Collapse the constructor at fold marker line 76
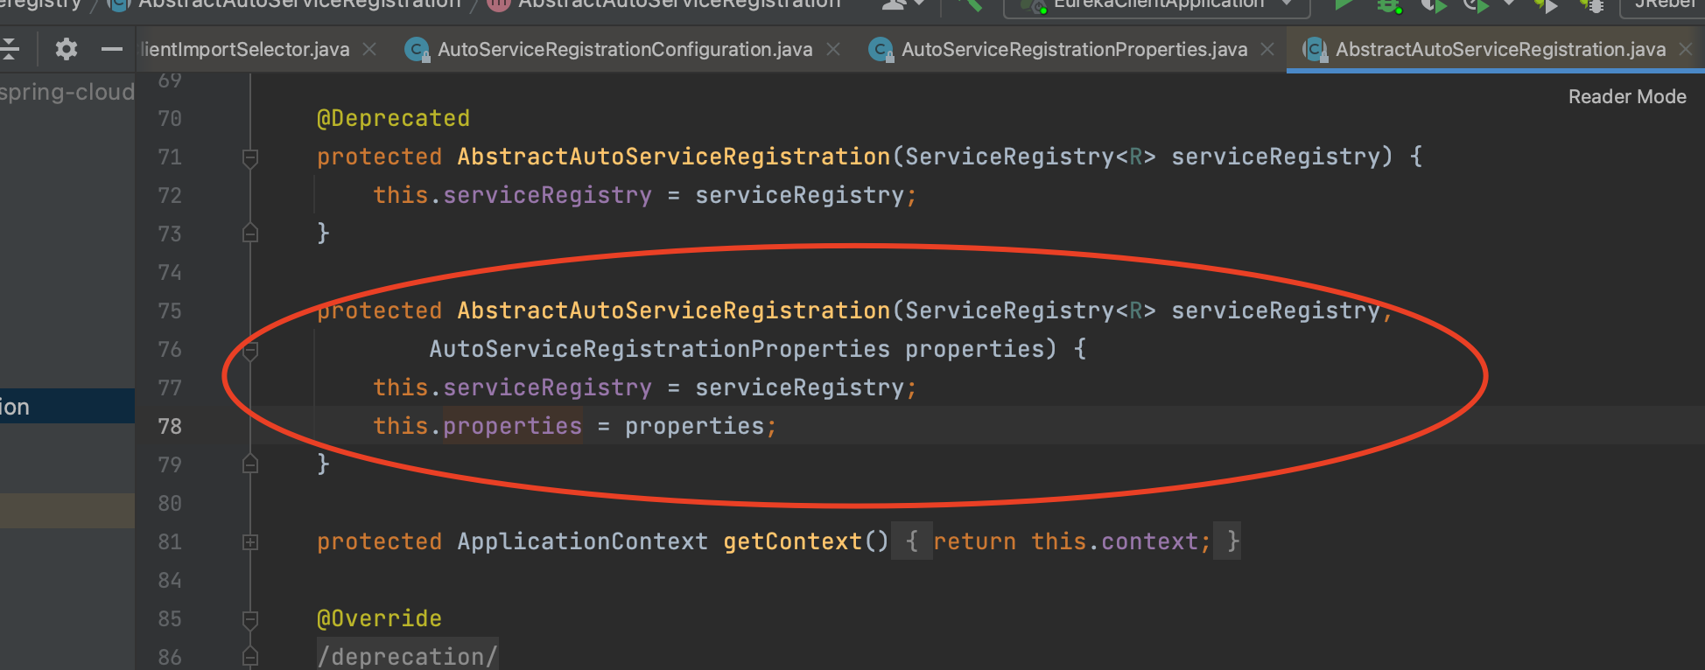This screenshot has width=1705, height=670. point(250,351)
